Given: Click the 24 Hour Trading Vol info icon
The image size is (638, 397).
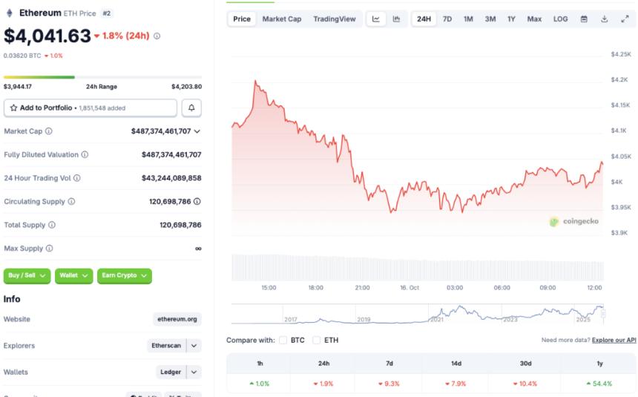Looking at the screenshot, I should coord(77,178).
